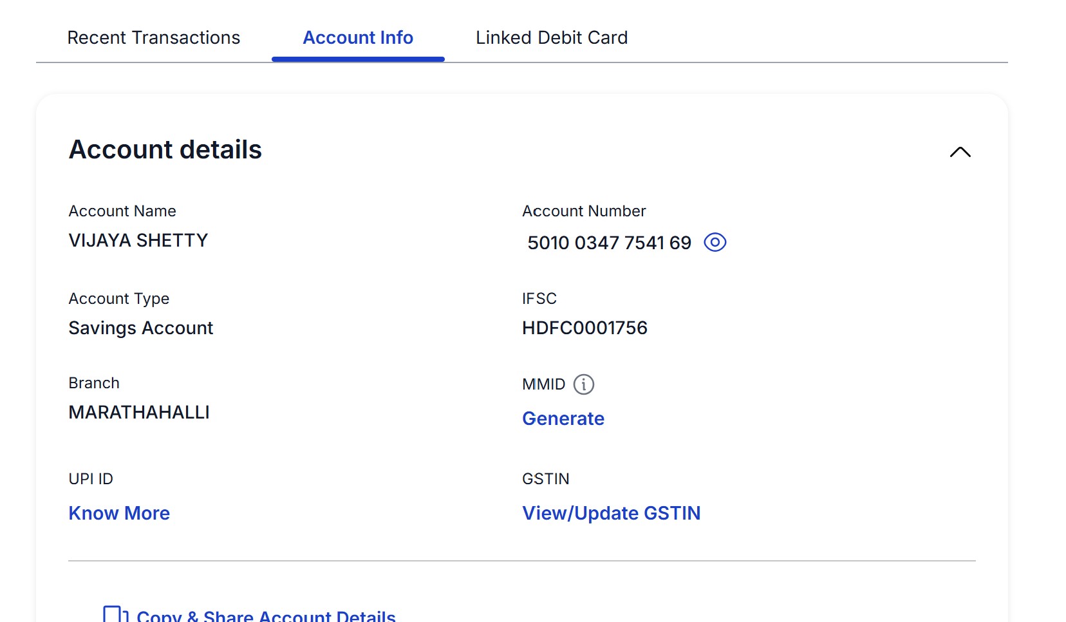The width and height of the screenshot is (1066, 622).
Task: Click the GSTIN field label
Action: [x=546, y=479]
